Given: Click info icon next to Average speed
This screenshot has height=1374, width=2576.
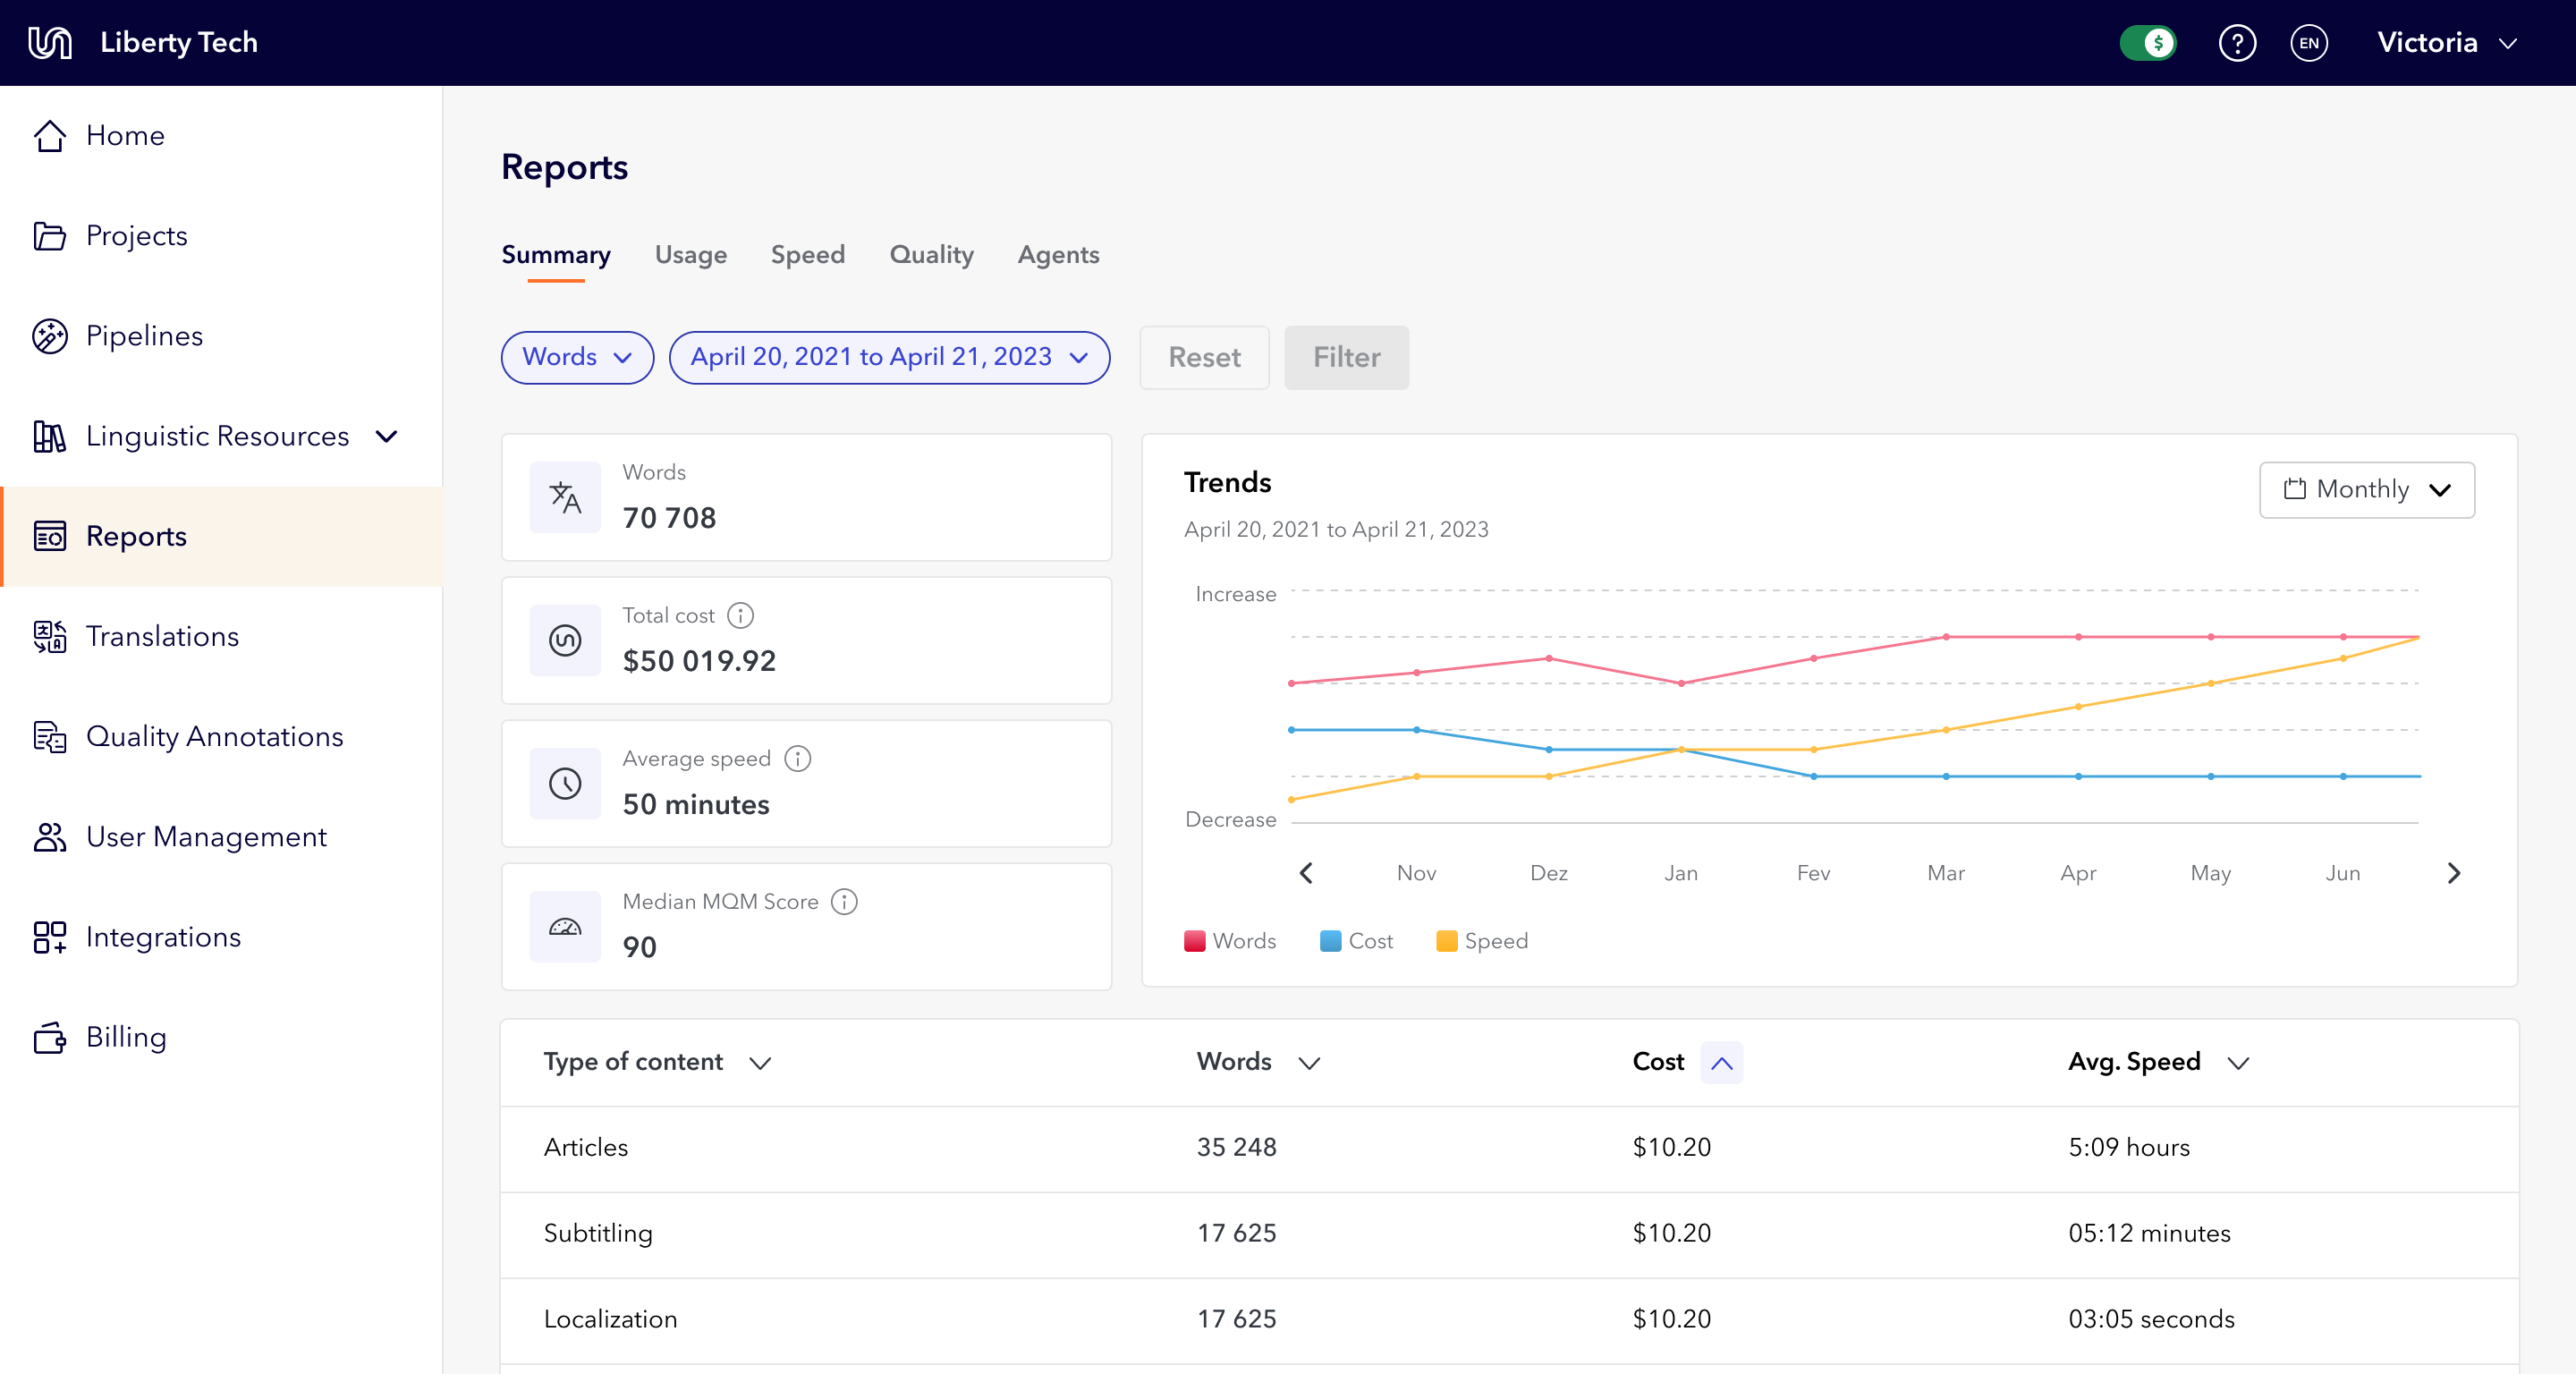Looking at the screenshot, I should pyautogui.click(x=797, y=758).
